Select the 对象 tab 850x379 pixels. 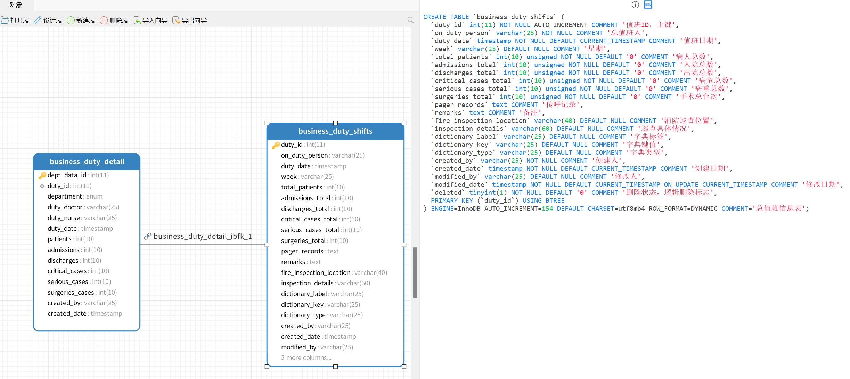[16, 5]
